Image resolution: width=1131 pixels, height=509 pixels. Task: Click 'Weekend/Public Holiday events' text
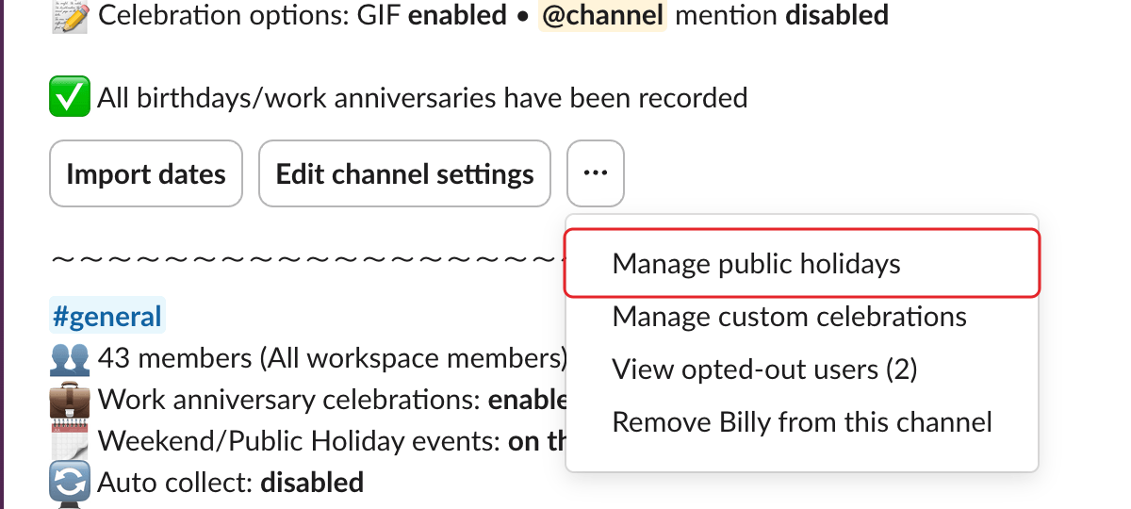pos(300,441)
